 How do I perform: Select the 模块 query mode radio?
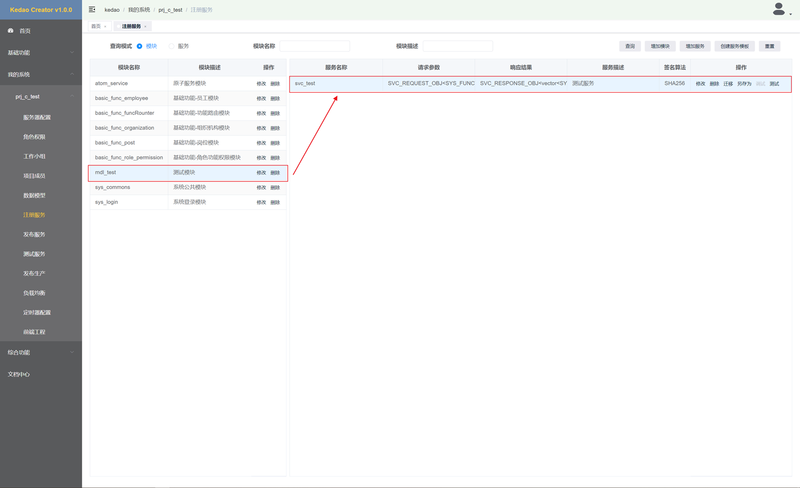(139, 46)
